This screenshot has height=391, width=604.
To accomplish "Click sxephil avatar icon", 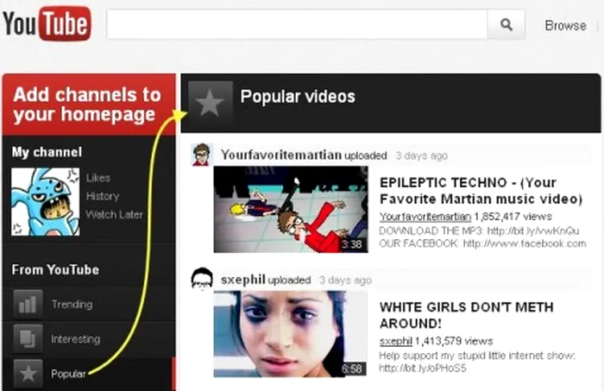I will [x=202, y=279].
